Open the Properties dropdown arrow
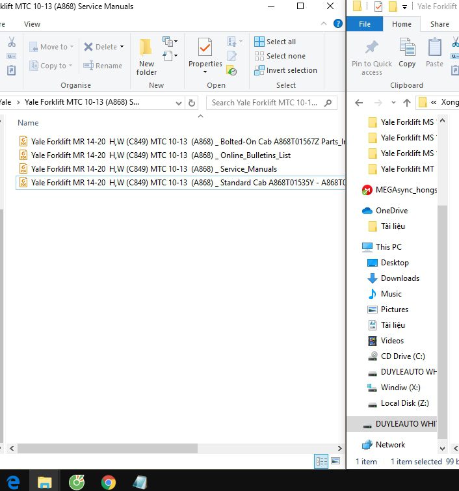459x491 pixels. point(205,72)
